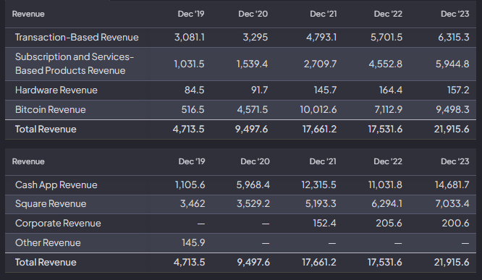
Task: Click Dec '23 column header in second table
Action: [x=455, y=161]
